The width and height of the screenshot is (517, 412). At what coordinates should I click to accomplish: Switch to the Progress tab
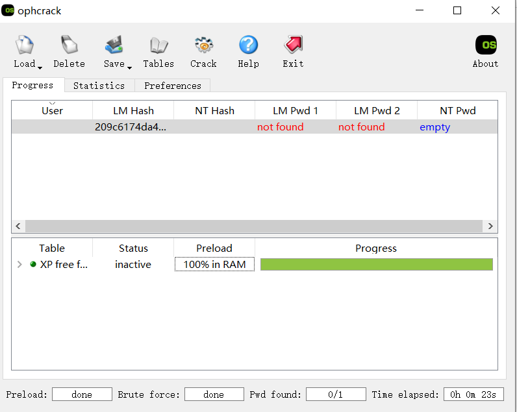coord(32,85)
